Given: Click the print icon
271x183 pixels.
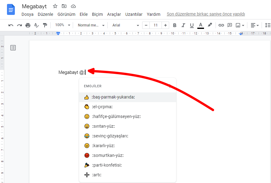Looking at the screenshot, I should [28, 25].
